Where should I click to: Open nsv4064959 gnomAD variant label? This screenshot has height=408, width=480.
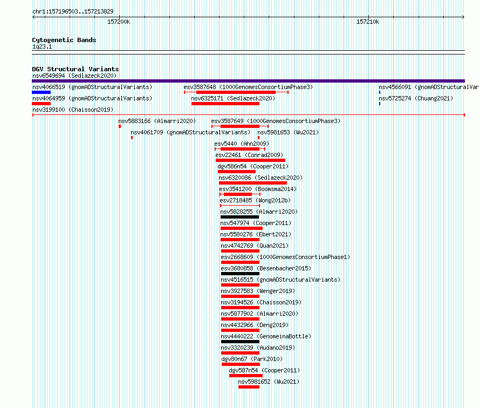[92, 98]
